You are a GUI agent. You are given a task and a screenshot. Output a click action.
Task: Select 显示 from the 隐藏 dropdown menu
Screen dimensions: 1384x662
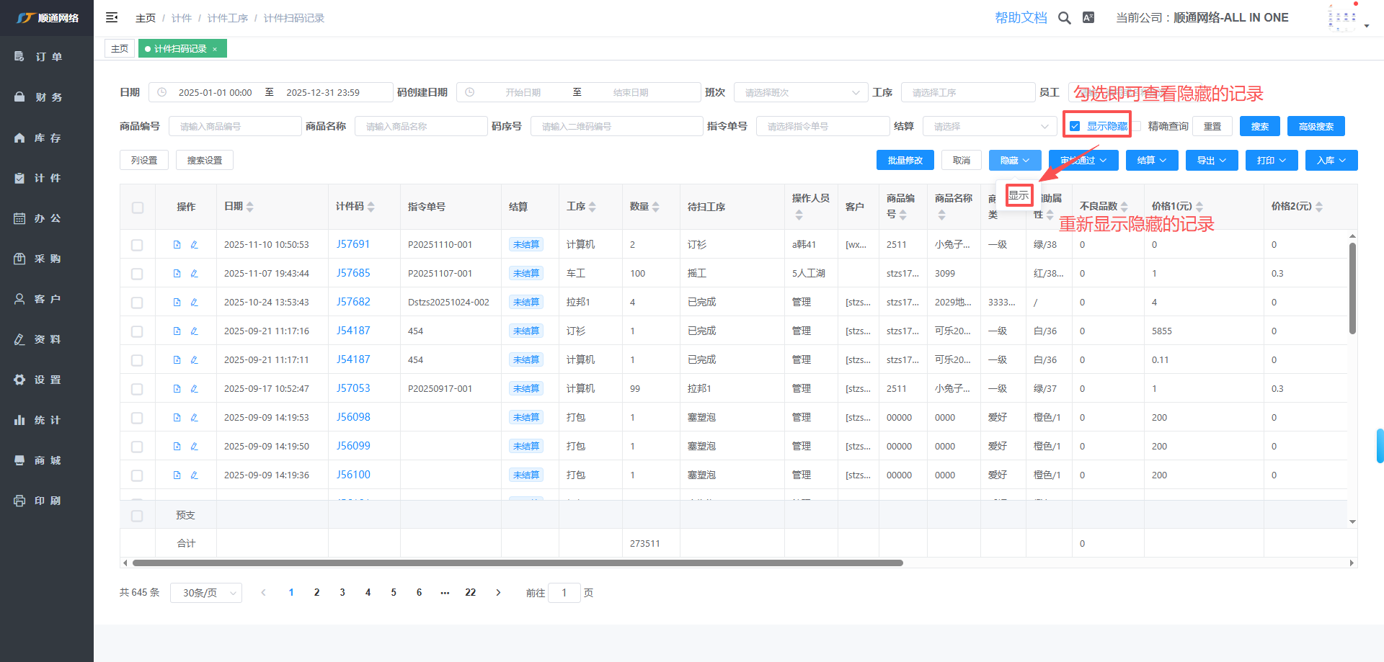tap(1019, 195)
